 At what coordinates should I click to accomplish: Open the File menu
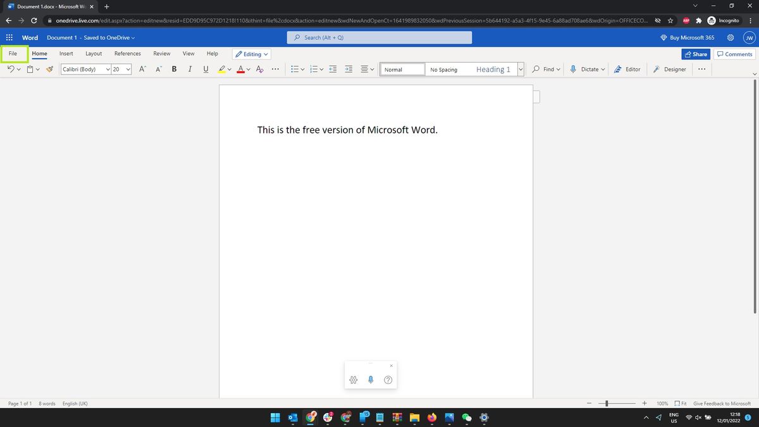tap(13, 54)
